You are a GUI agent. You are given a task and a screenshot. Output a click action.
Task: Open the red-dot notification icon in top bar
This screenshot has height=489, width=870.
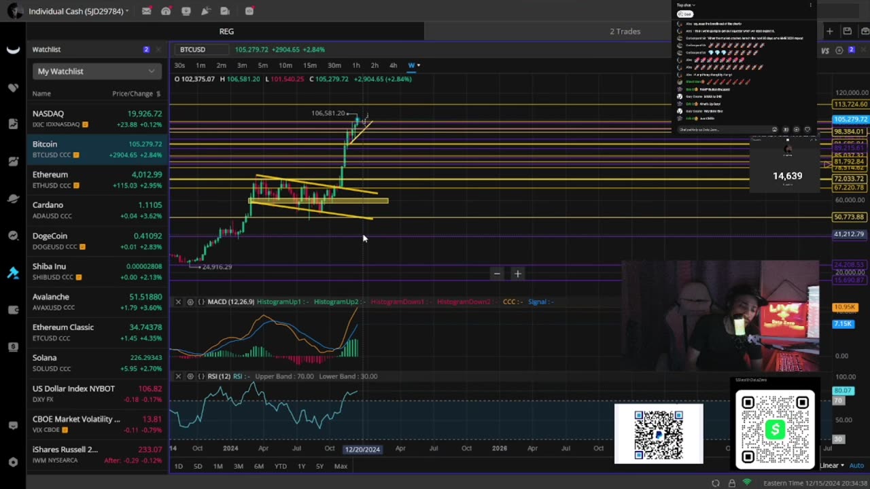[249, 11]
